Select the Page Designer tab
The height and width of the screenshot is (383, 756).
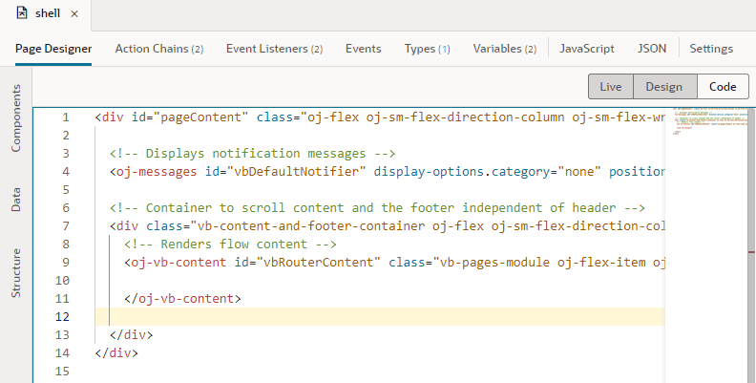pyautogui.click(x=53, y=49)
